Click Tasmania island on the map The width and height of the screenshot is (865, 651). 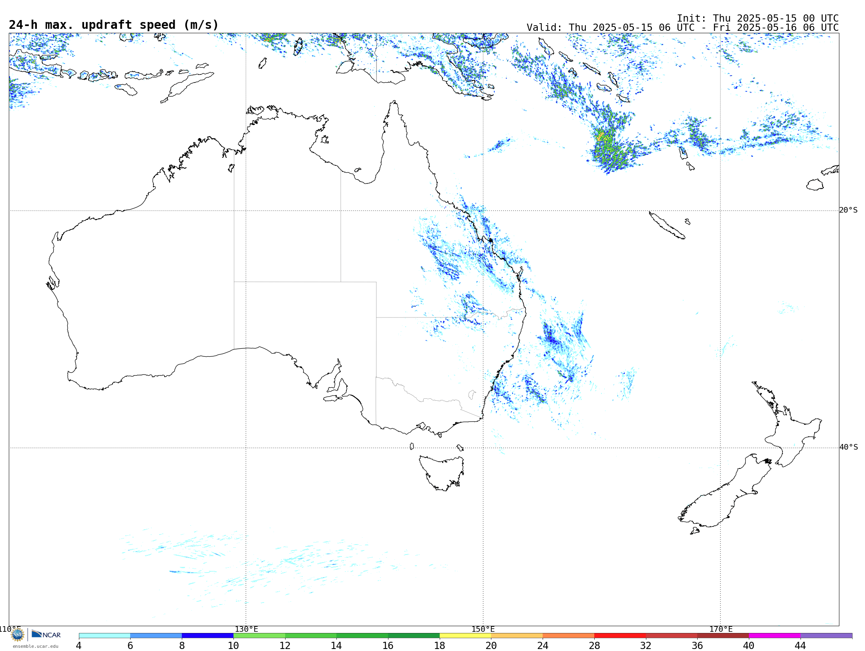tap(441, 472)
